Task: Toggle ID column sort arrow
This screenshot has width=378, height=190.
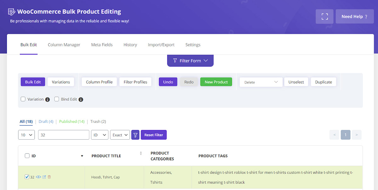Action: click(x=82, y=156)
